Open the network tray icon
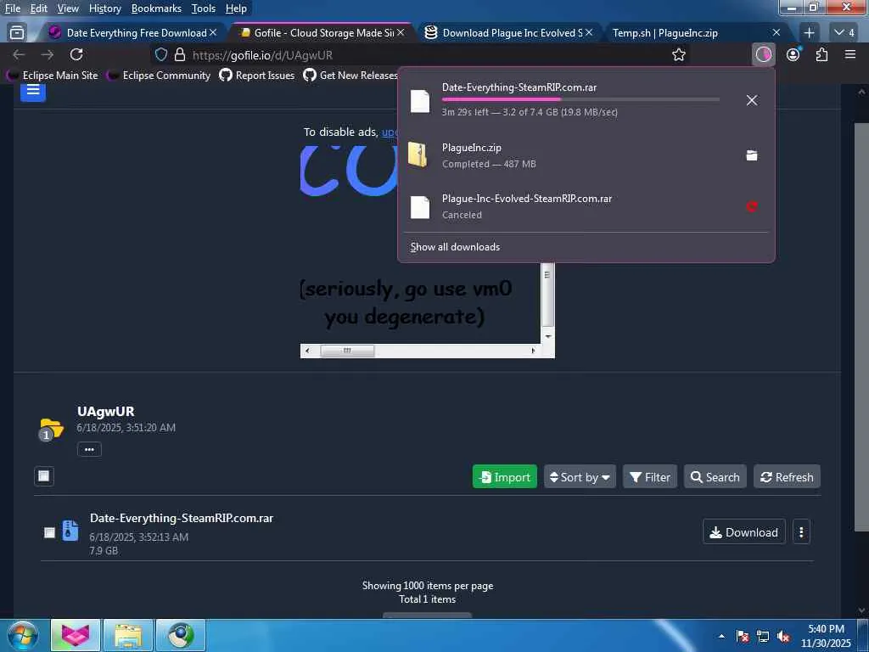This screenshot has height=652, width=869. click(x=763, y=636)
